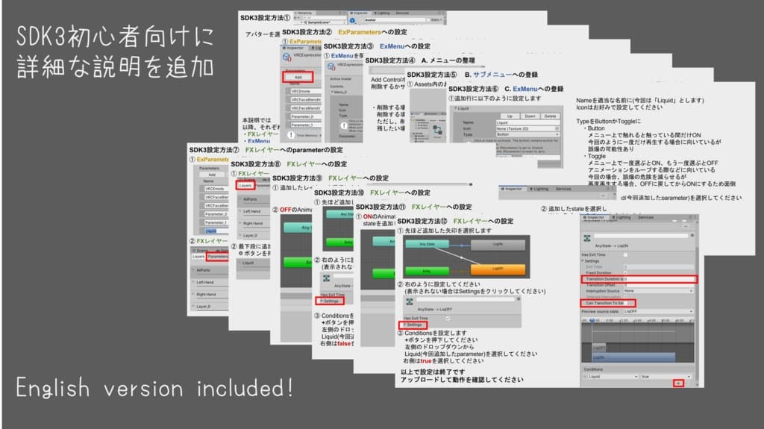Screen dimensions: 764x429
Task: Click the timeline playhead marker in transition preview
Action: (x=592, y=320)
